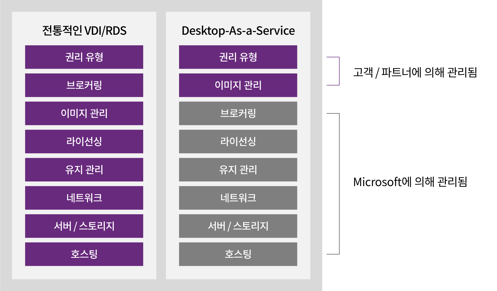
Task: Select gray 네트워크 box under Desktop-As-a-Service
Action: tap(238, 198)
